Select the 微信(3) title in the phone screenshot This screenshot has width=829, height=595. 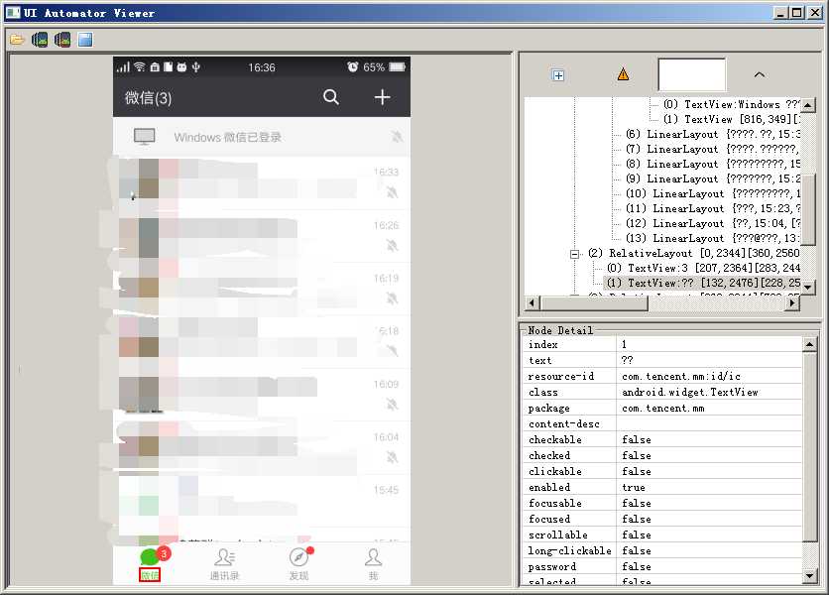click(x=148, y=98)
